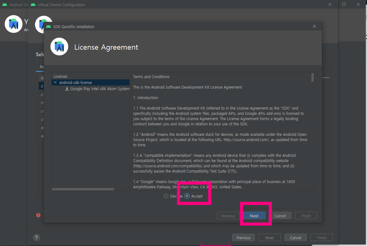
Task: Open help in Virtual Device Configuration window
Action: [x=36, y=238]
